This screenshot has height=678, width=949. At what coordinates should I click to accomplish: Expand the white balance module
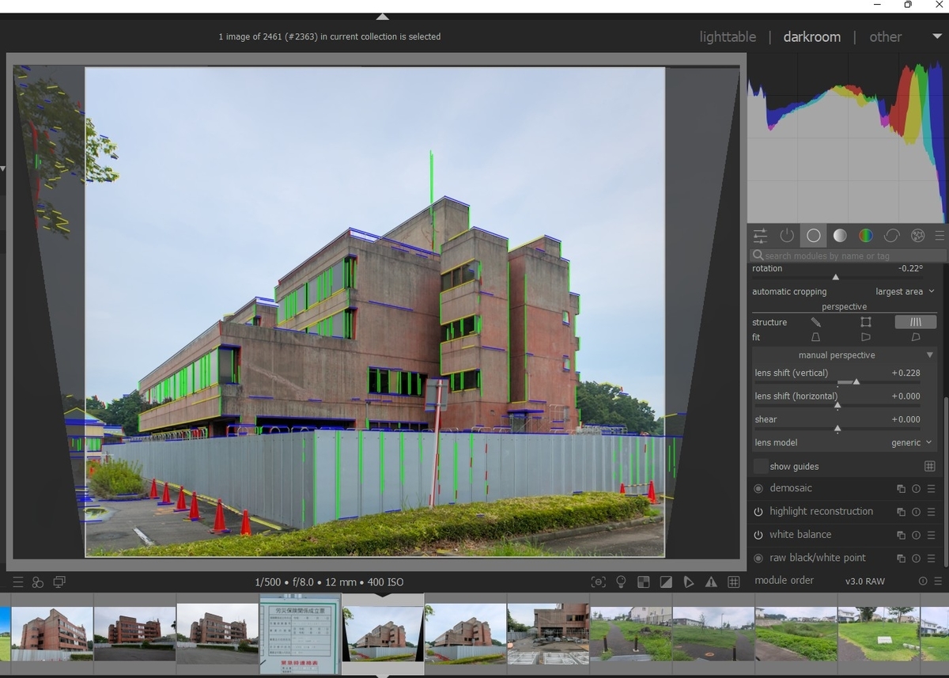pos(800,535)
